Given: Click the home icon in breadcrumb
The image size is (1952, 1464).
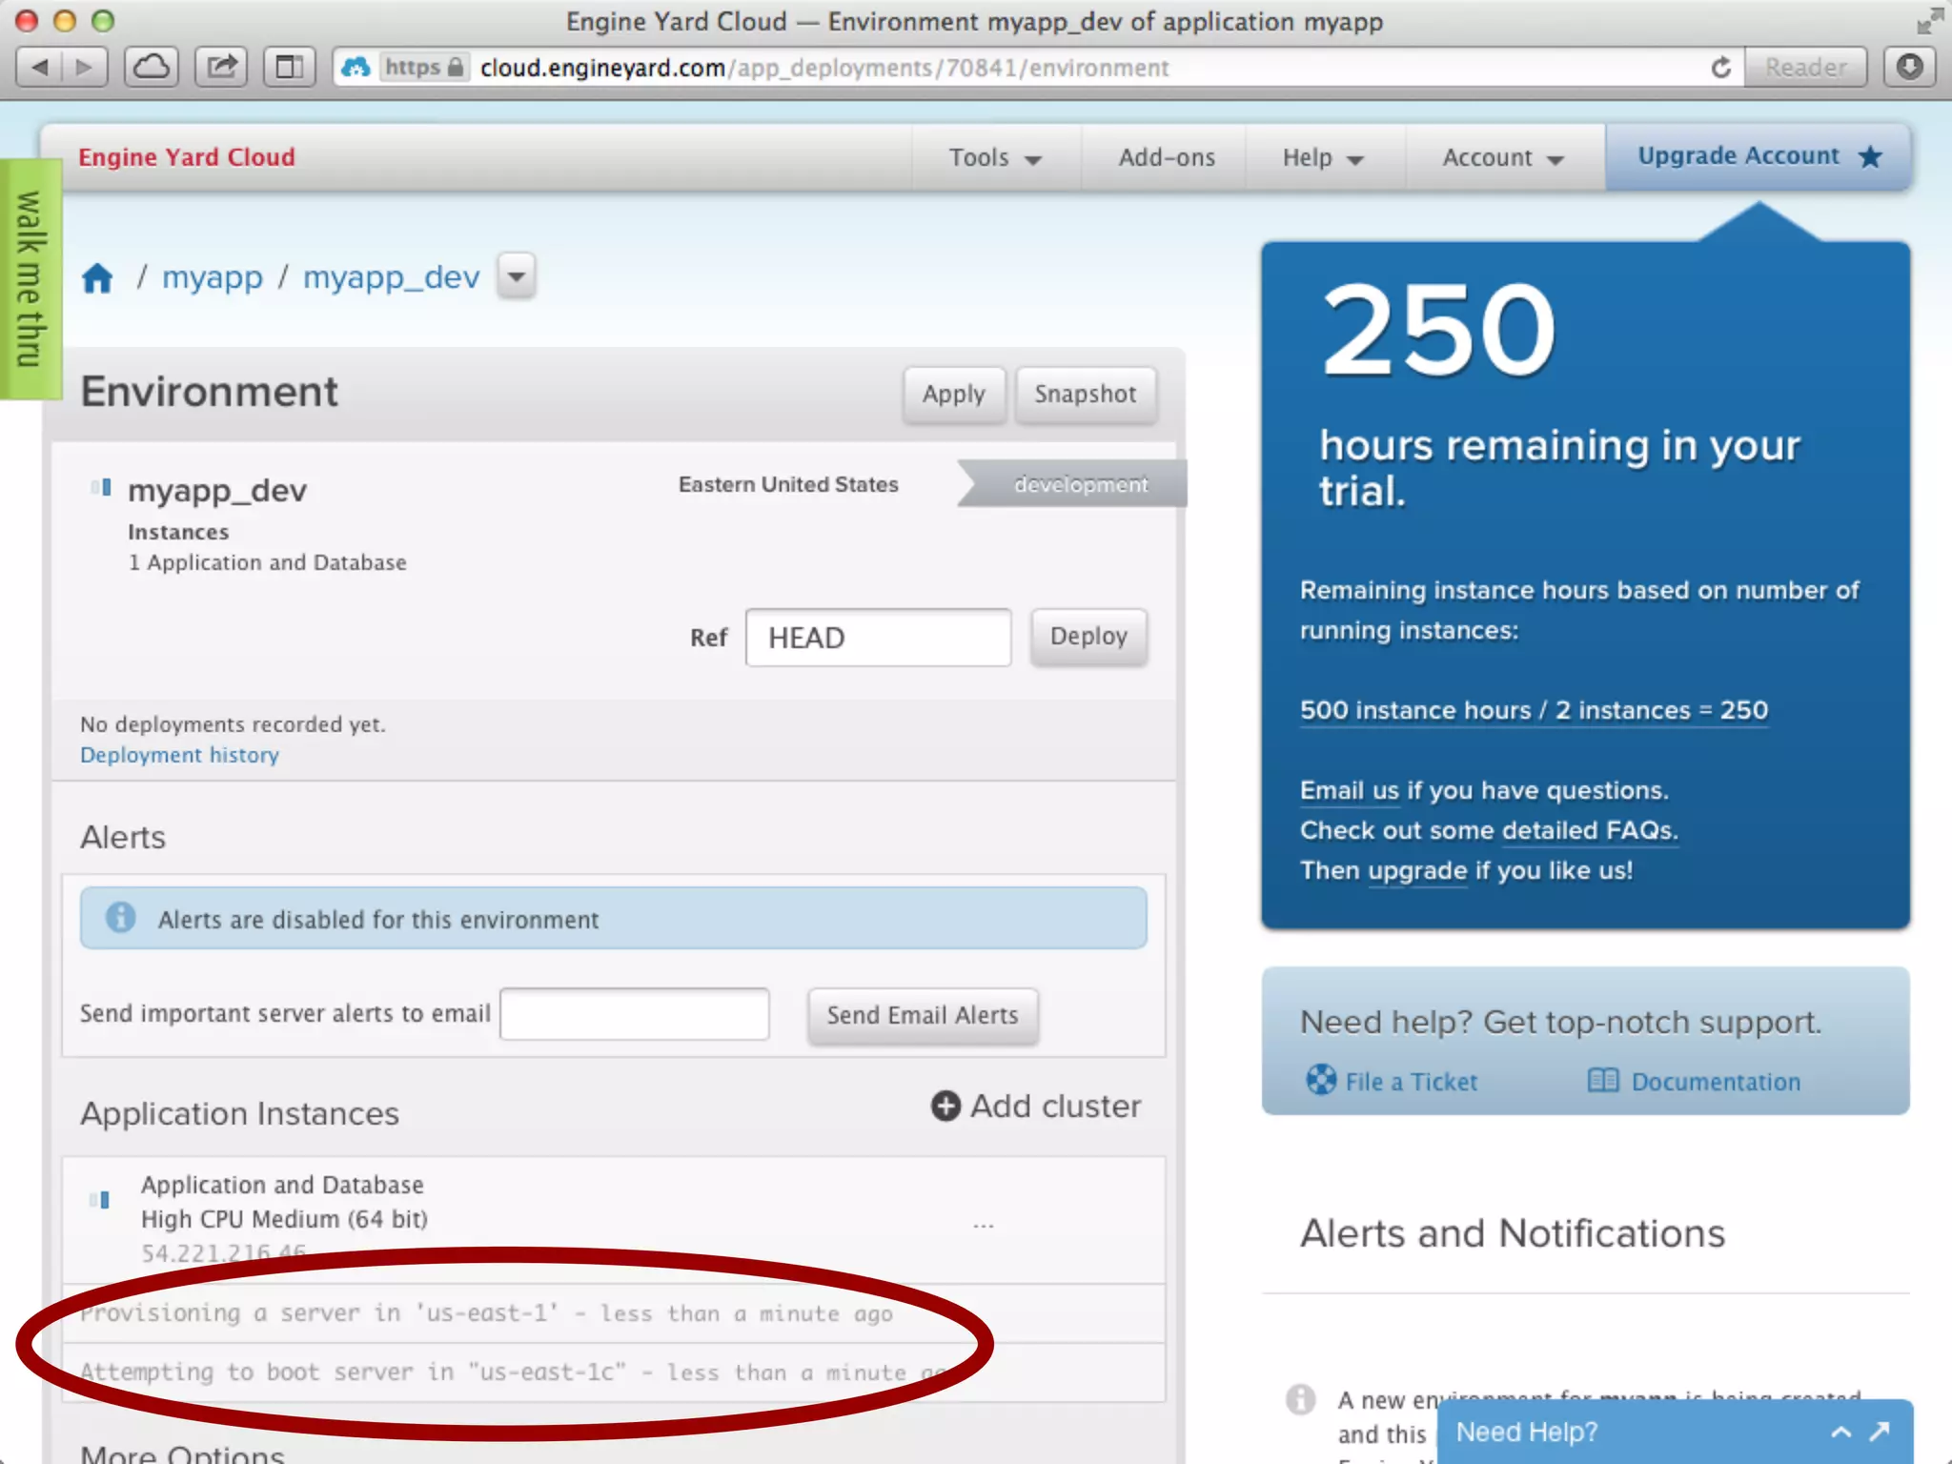Looking at the screenshot, I should (x=97, y=278).
